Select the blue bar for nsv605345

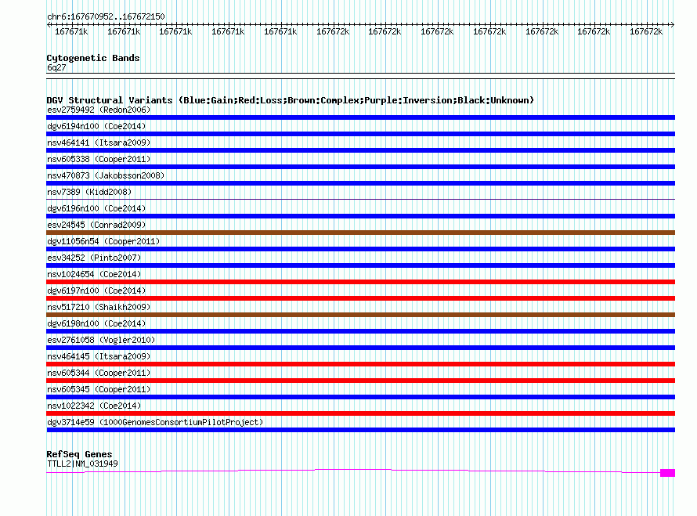click(360, 397)
